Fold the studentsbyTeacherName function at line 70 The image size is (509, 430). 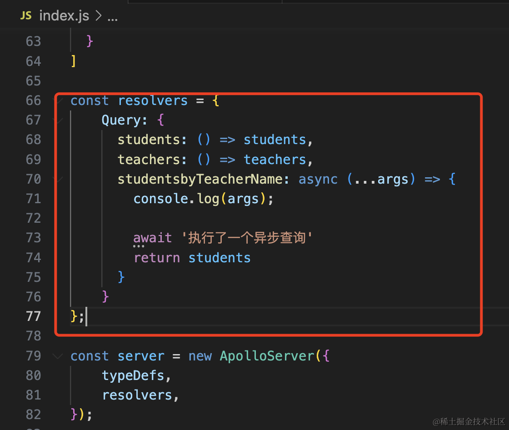(x=58, y=179)
